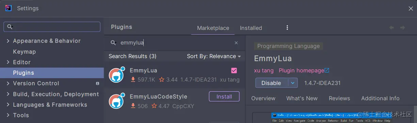Open the Plugin homepage link
Screen dimensions: 417x123
click(301, 70)
